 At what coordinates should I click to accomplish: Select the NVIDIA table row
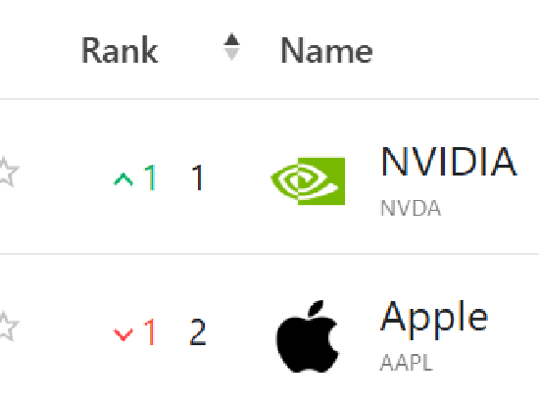pyautogui.click(x=269, y=177)
